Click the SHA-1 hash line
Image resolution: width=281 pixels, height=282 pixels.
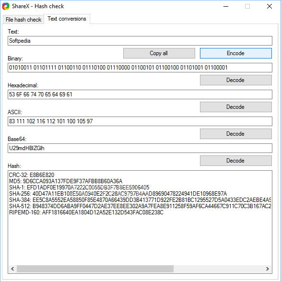pyautogui.click(x=79, y=188)
